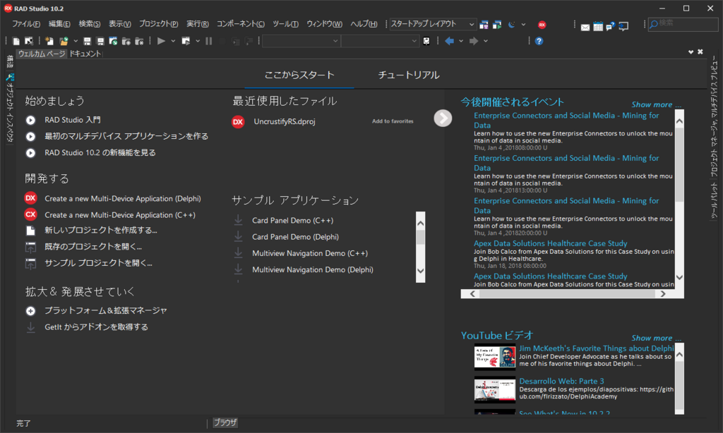
Task: Open プラットフォーム&拡張マネージャ link
Action: [106, 310]
